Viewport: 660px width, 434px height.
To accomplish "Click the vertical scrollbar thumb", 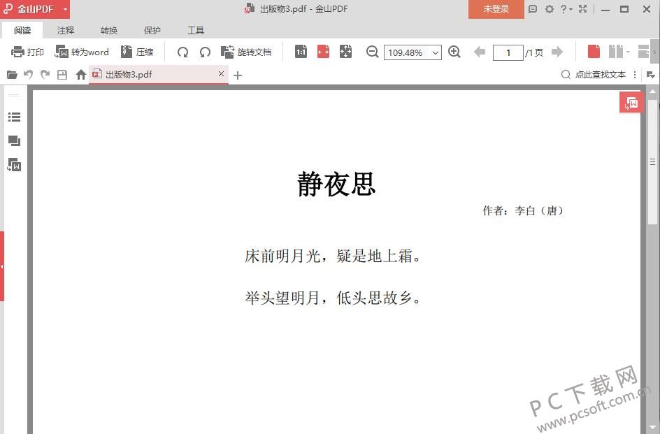I will tap(653, 162).
